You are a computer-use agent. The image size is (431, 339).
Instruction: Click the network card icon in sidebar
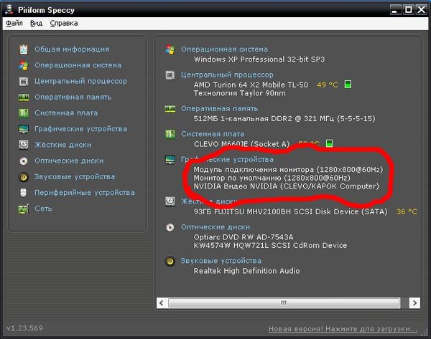[x=24, y=209]
